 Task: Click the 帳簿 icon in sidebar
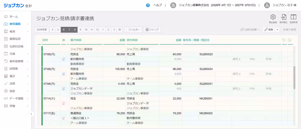point(6,31)
